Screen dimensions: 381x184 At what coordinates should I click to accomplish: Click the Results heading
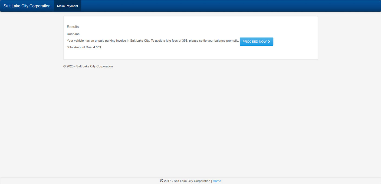click(x=73, y=27)
